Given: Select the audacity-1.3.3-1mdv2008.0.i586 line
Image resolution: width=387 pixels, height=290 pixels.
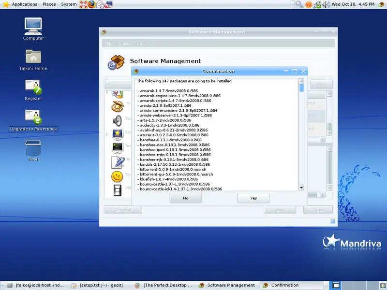Looking at the screenshot, I should click(168, 125).
